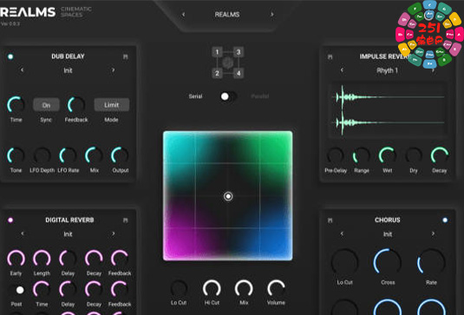
Task: Click the master Volume knob
Action: pyautogui.click(x=276, y=288)
